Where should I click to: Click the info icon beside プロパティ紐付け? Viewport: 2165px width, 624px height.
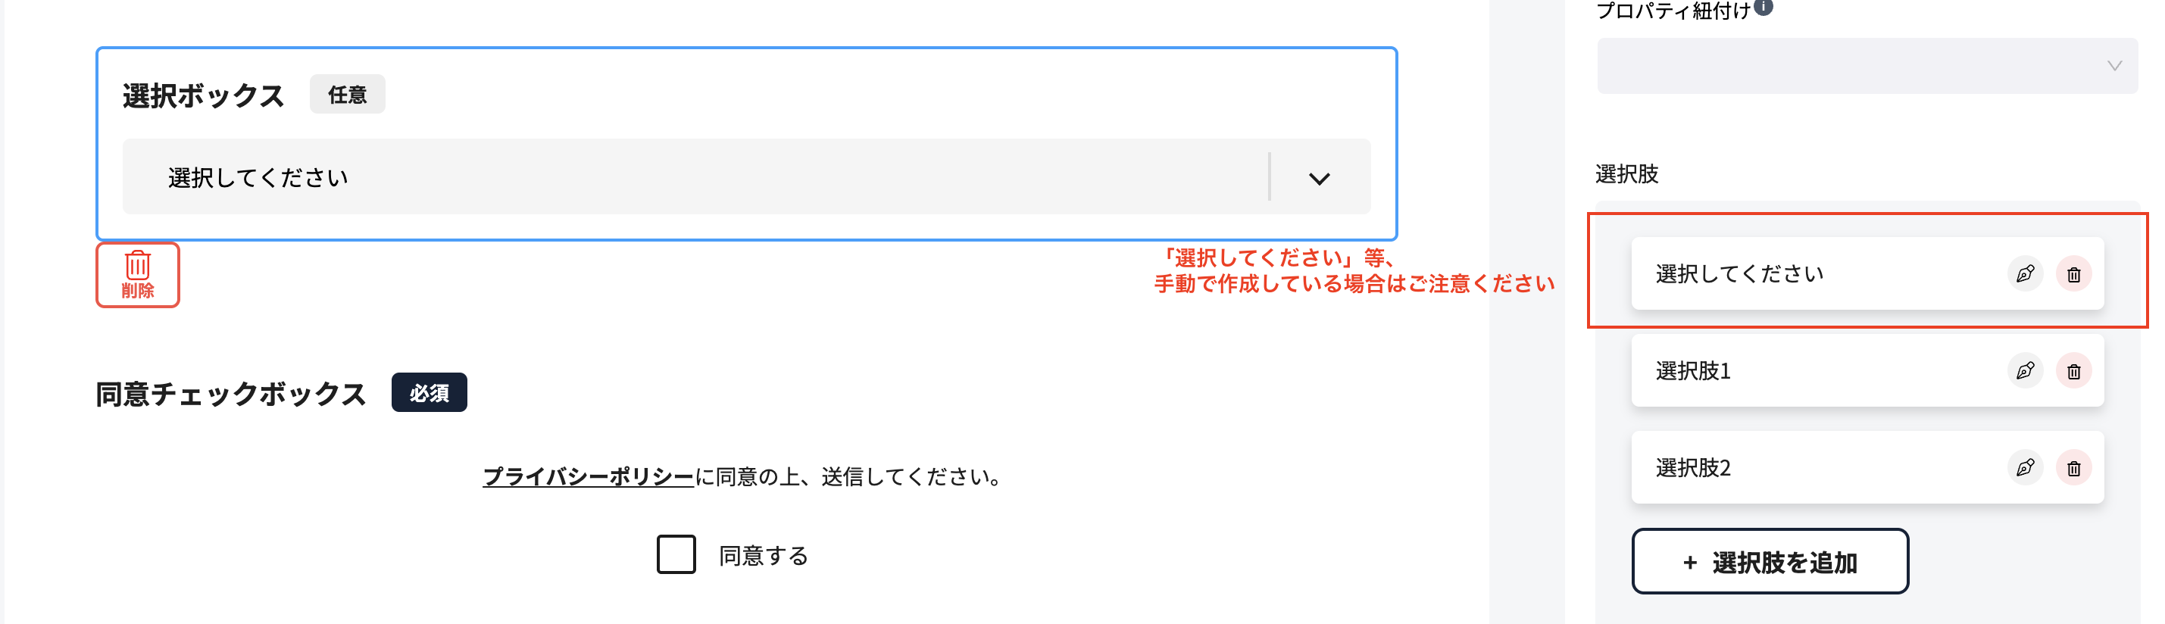click(1764, 8)
